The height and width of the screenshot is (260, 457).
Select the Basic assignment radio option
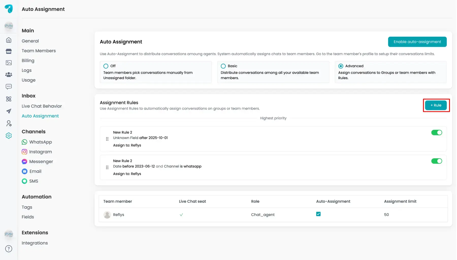[x=223, y=66]
